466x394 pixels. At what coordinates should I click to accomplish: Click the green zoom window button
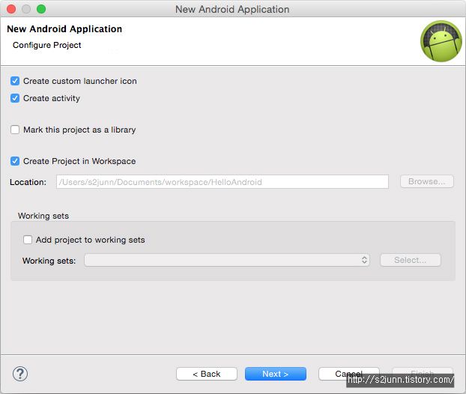tap(41, 9)
